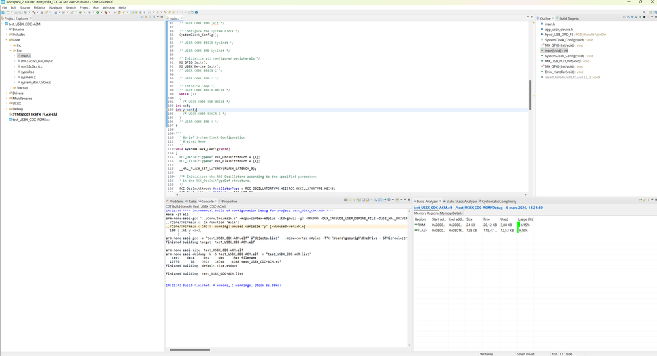Minimize the editor area

(x=528, y=17)
